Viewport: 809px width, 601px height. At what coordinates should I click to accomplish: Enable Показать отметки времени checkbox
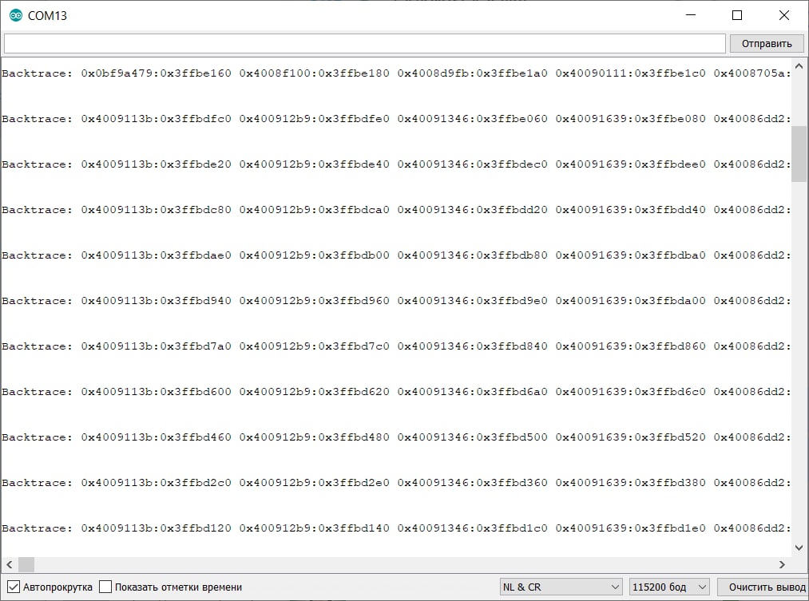[x=105, y=587]
